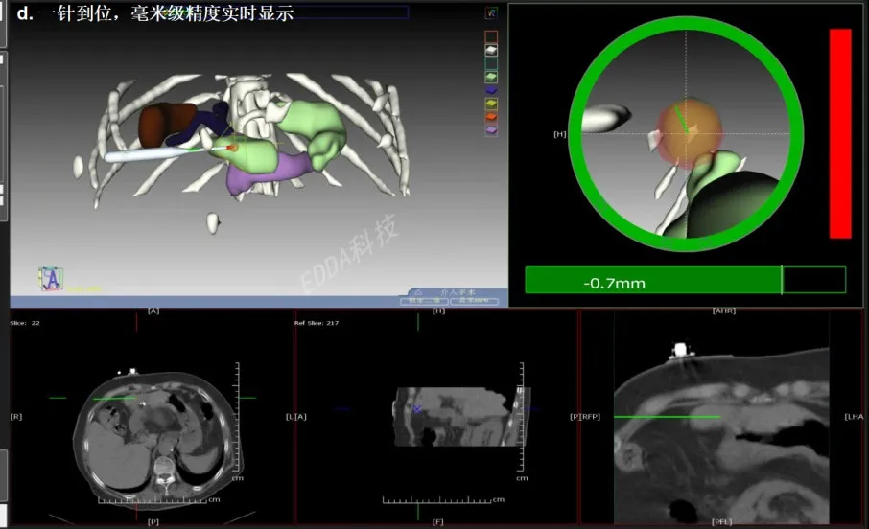Toggle the empty red-outlined structure box
869x529 pixels.
coord(491,36)
